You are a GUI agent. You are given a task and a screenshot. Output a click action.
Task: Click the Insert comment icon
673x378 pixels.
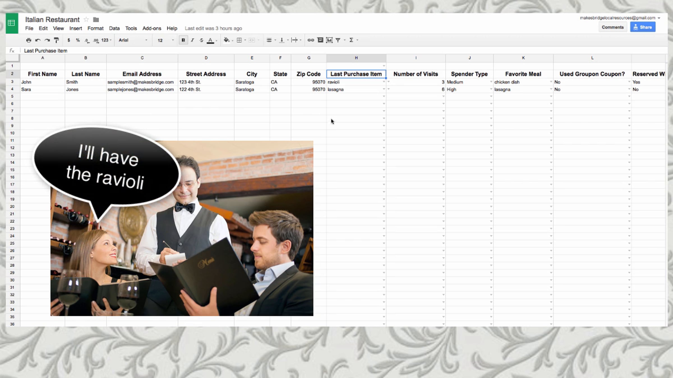pyautogui.click(x=320, y=40)
